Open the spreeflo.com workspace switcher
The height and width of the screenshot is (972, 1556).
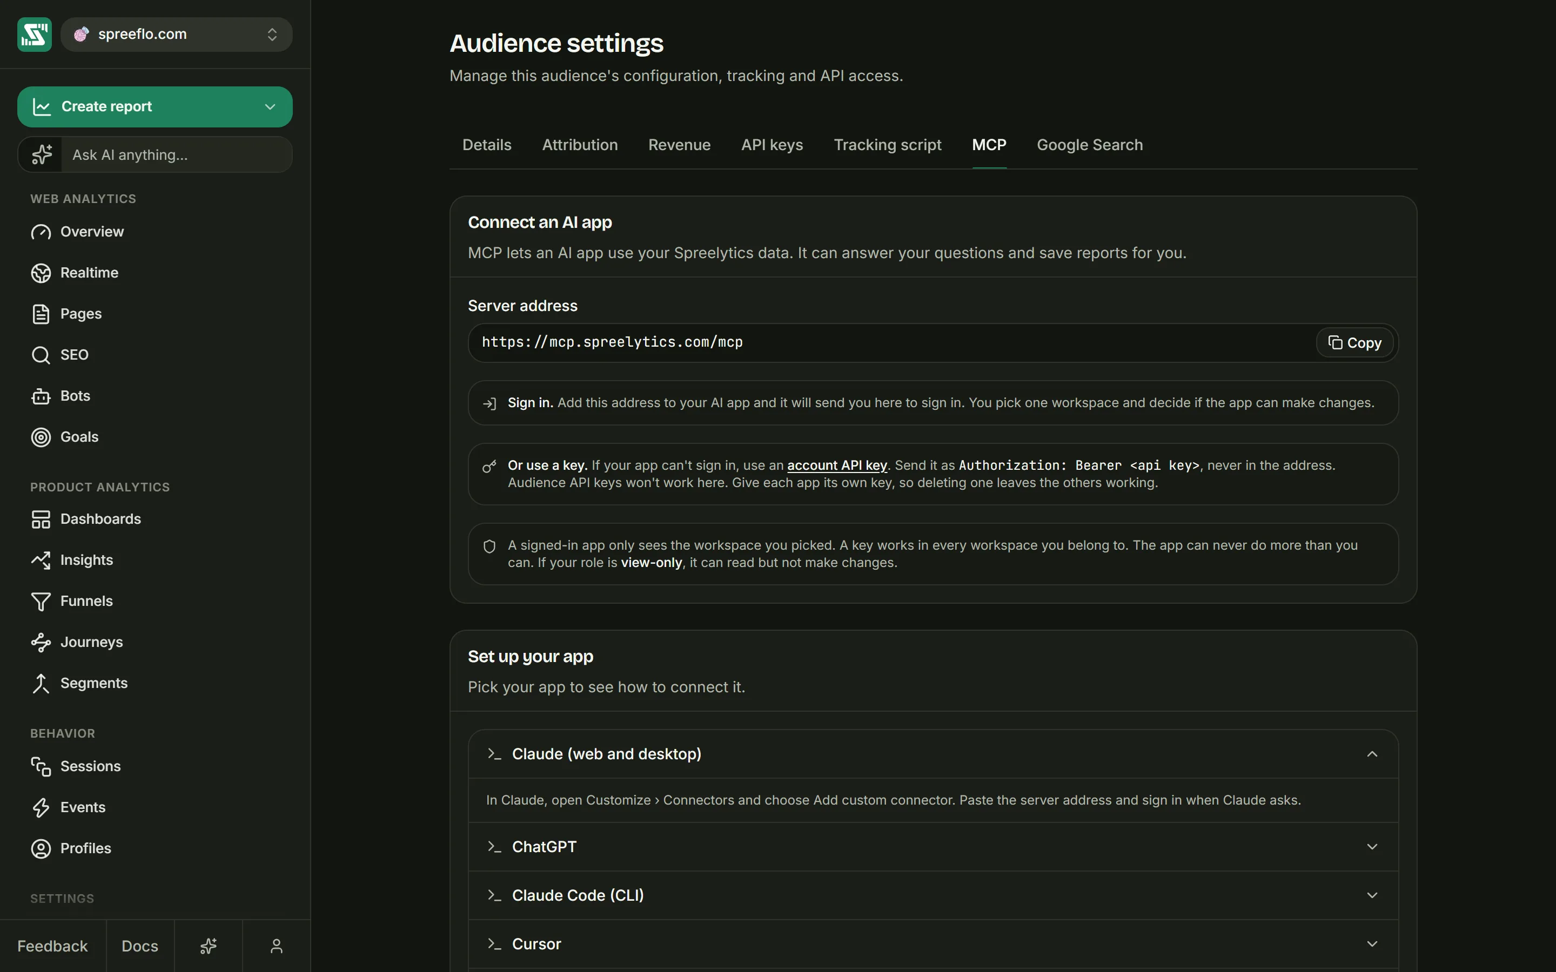tap(176, 34)
